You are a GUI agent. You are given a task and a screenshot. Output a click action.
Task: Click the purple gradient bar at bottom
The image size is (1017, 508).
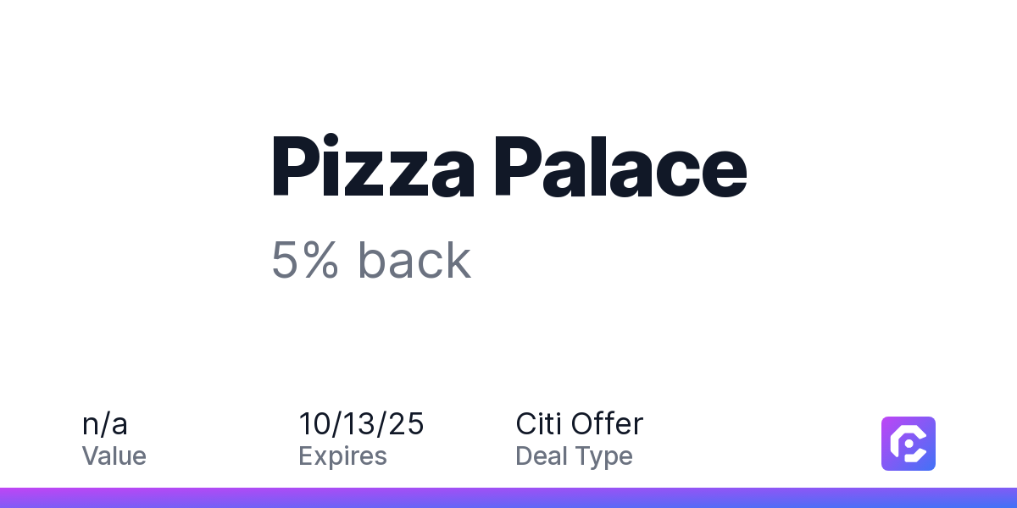(x=508, y=498)
